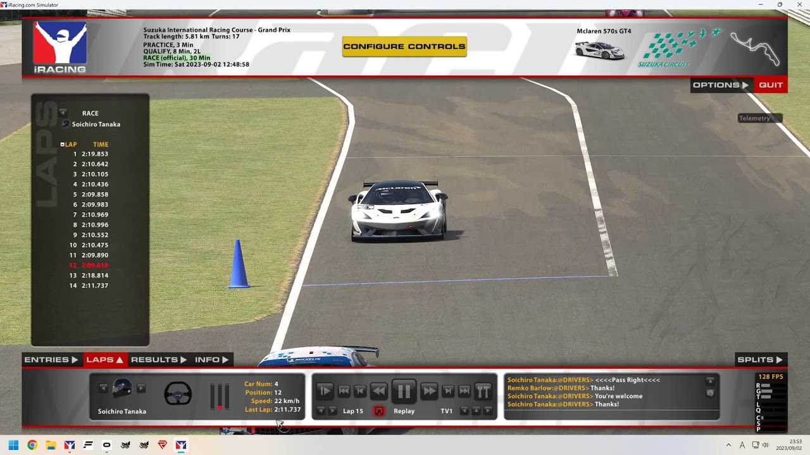The height and width of the screenshot is (455, 810).
Task: Switch to the previous camera
Action: tap(464, 411)
